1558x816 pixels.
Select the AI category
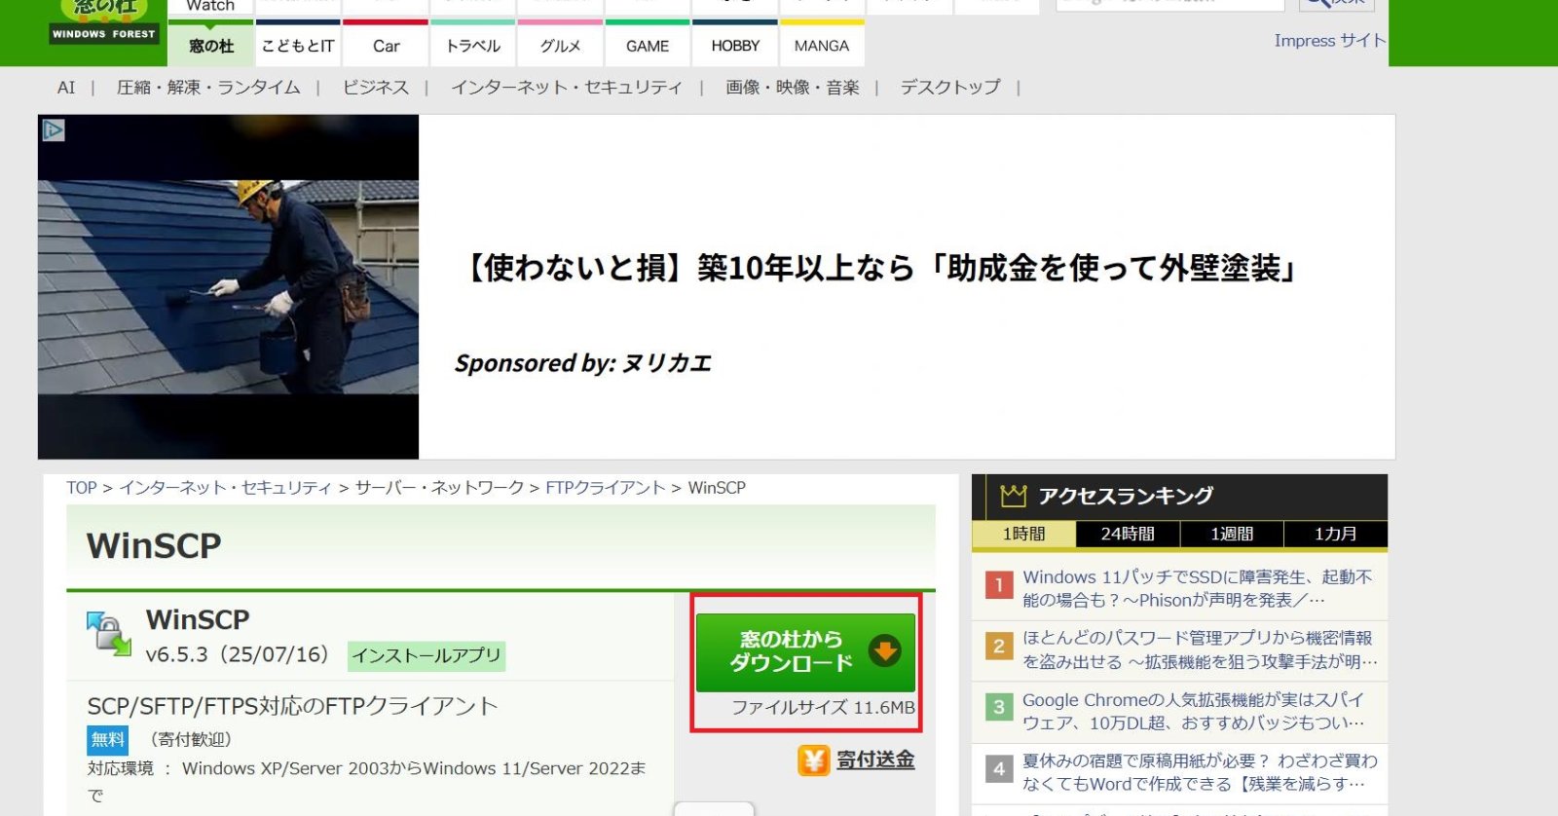pyautogui.click(x=66, y=88)
